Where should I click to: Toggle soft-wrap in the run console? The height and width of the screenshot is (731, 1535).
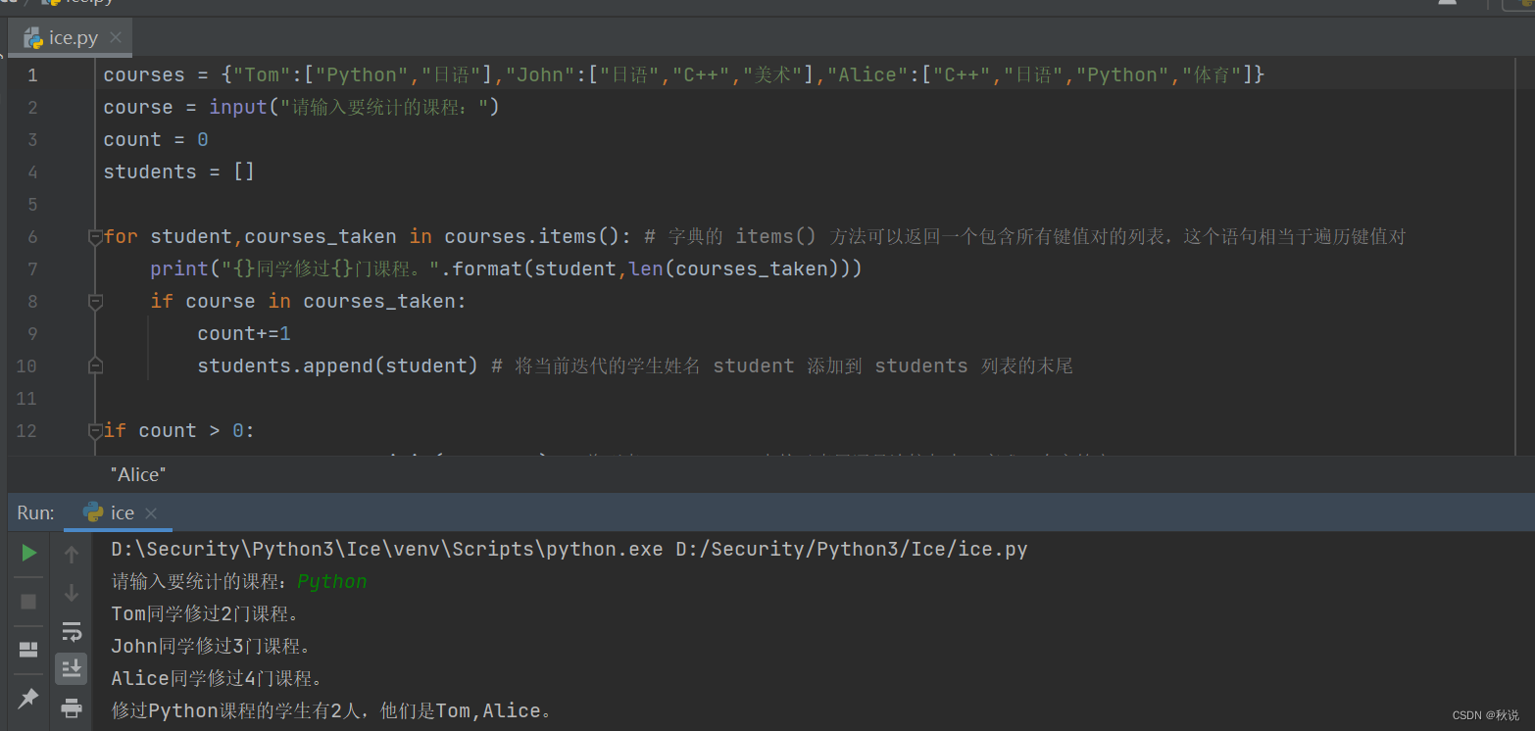click(72, 631)
